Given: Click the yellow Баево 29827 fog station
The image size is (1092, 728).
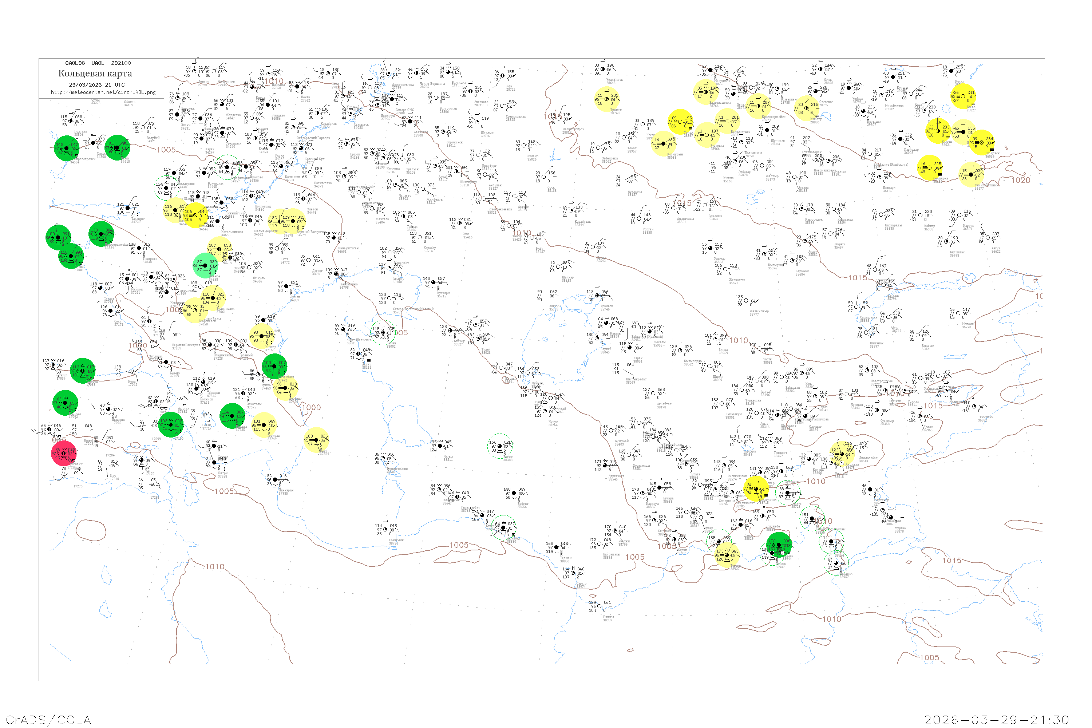Looking at the screenshot, I should (x=963, y=96).
